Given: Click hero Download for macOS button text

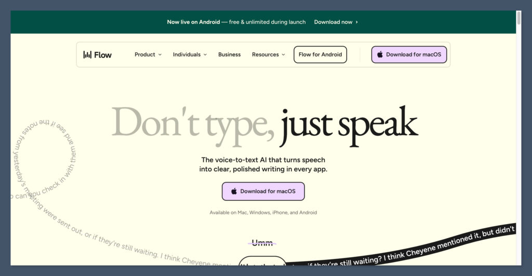Looking at the screenshot, I should 268,191.
